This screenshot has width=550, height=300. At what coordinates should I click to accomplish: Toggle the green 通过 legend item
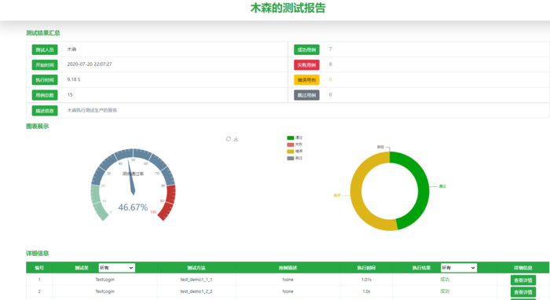[295, 137]
